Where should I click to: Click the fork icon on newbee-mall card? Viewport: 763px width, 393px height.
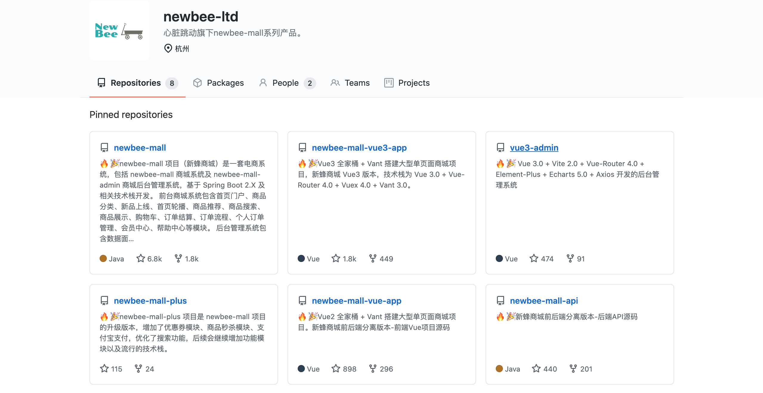coord(178,258)
